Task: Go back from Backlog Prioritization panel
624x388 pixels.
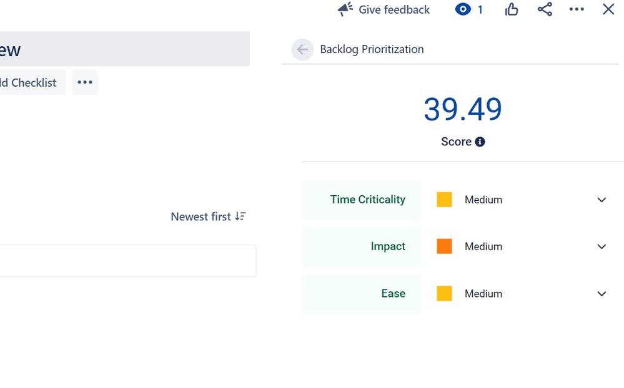Action: (302, 49)
